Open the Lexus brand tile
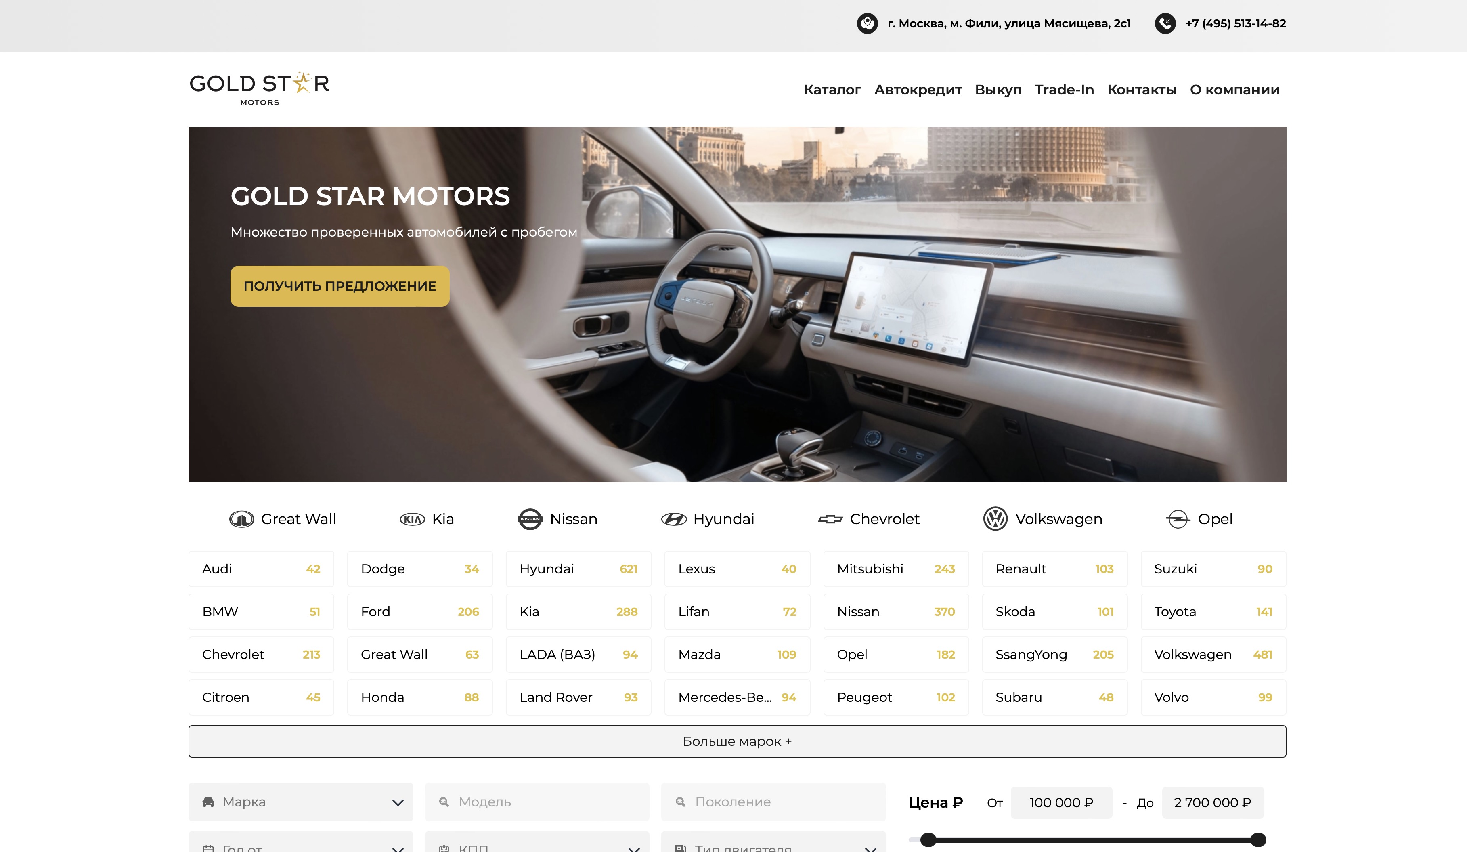Image resolution: width=1467 pixels, height=852 pixels. [x=737, y=569]
